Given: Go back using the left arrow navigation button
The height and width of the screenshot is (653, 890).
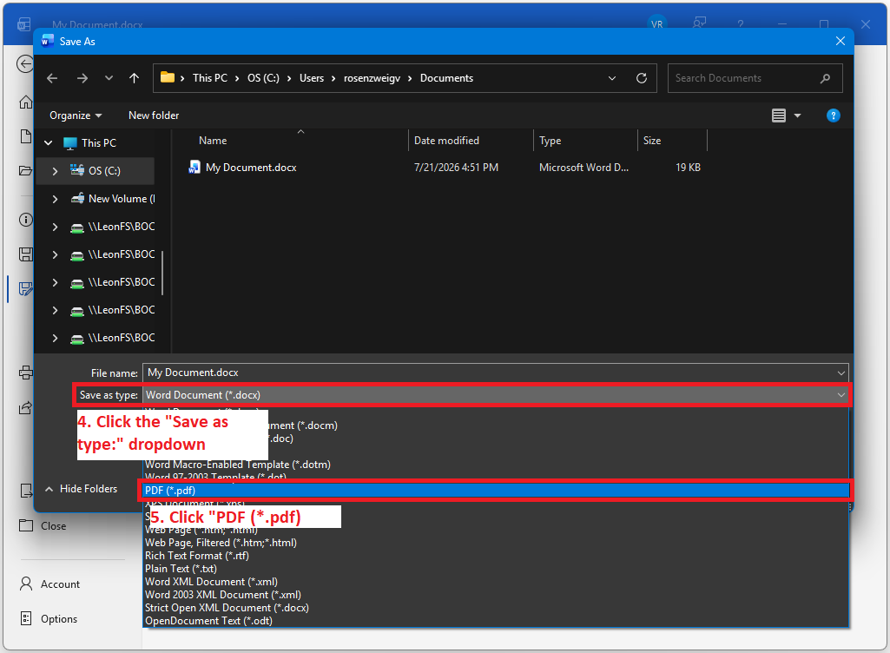Looking at the screenshot, I should pos(52,78).
